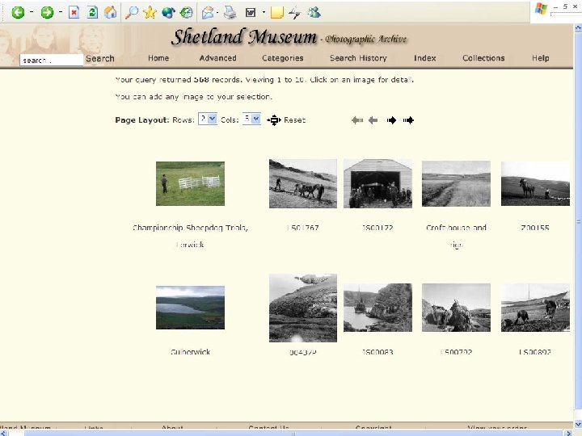Viewport: 582px width, 436px height.
Task: Open the LS00892 field workers thumbnail
Action: [x=535, y=308]
